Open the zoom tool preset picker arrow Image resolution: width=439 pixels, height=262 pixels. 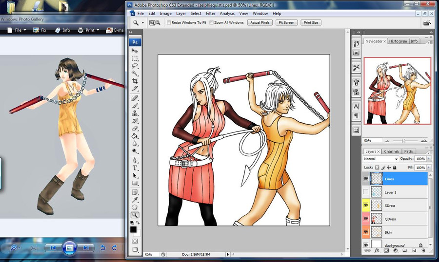[143, 23]
